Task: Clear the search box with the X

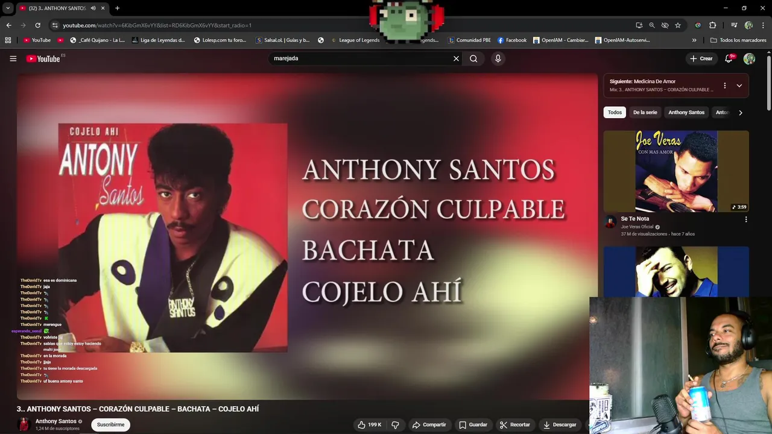Action: [x=456, y=58]
